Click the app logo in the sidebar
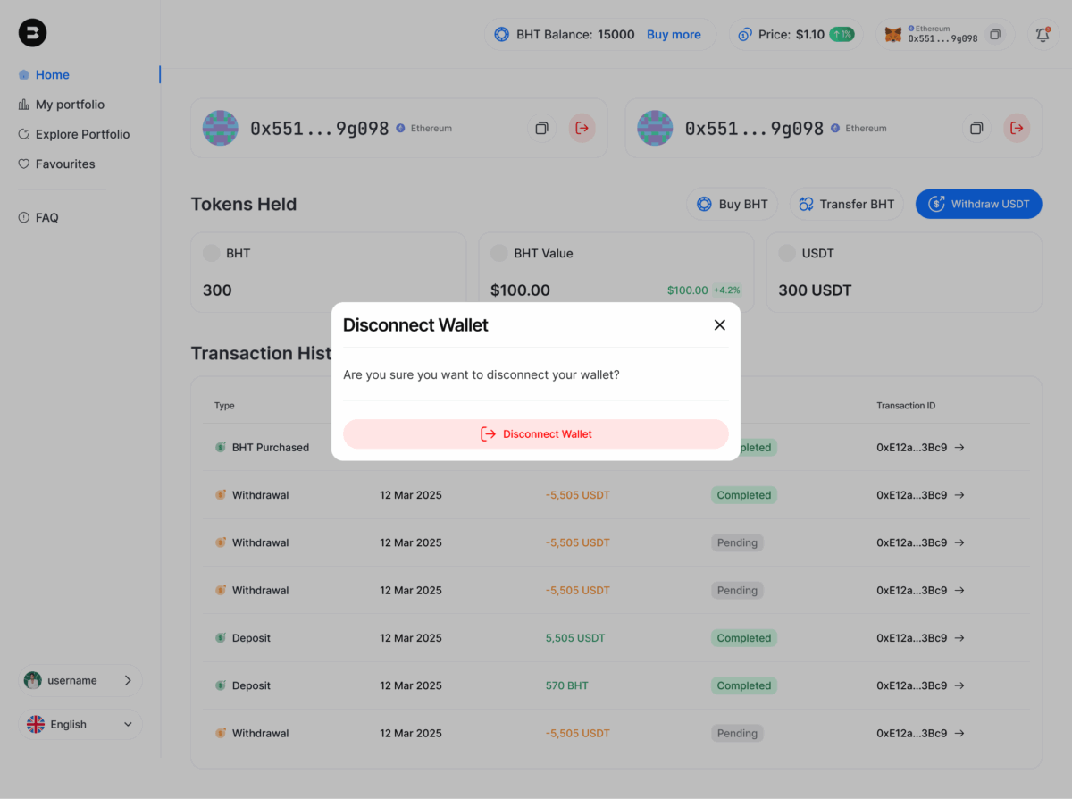Image resolution: width=1072 pixels, height=799 pixels. coord(33,33)
